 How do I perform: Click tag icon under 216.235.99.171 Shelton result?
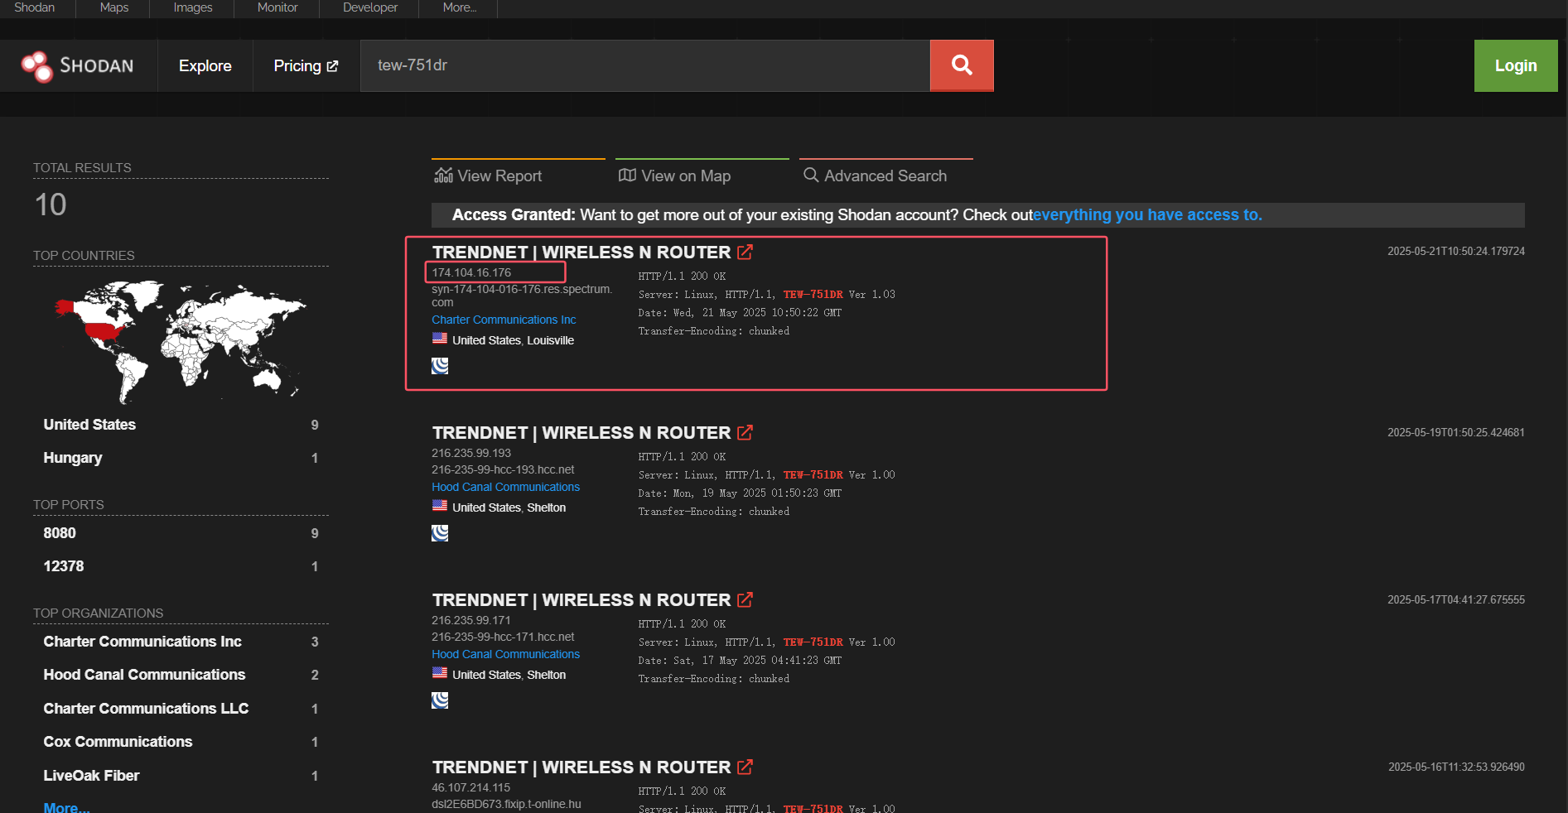tap(440, 700)
